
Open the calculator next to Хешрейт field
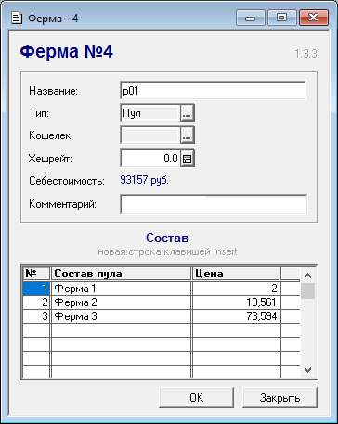click(188, 159)
